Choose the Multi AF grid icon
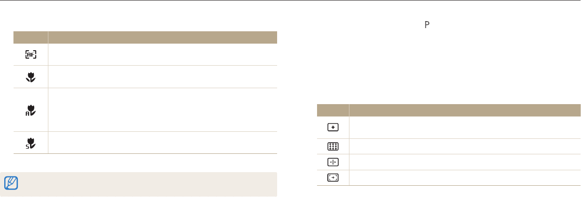The width and height of the screenshot is (581, 197). click(x=333, y=146)
